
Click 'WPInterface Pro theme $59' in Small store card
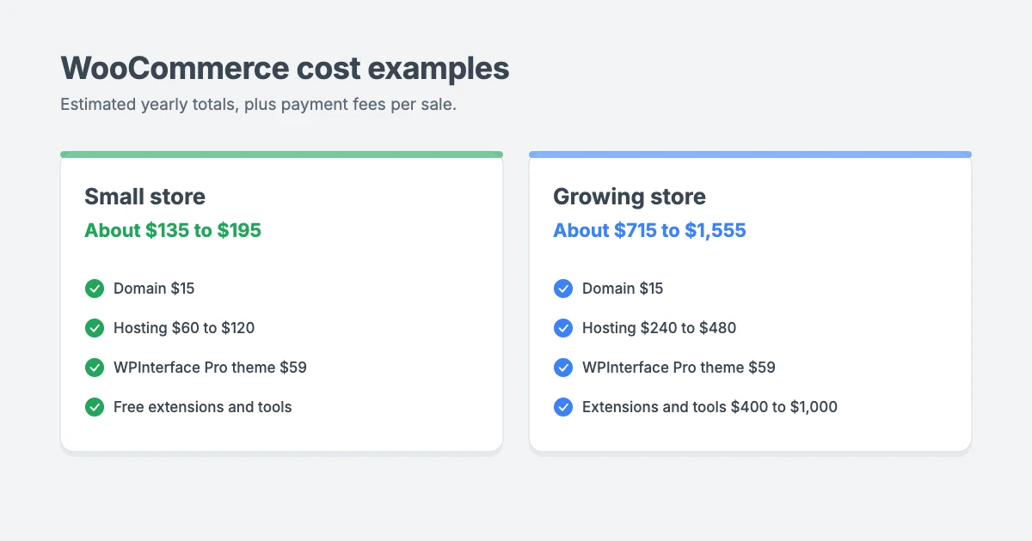pyautogui.click(x=210, y=368)
